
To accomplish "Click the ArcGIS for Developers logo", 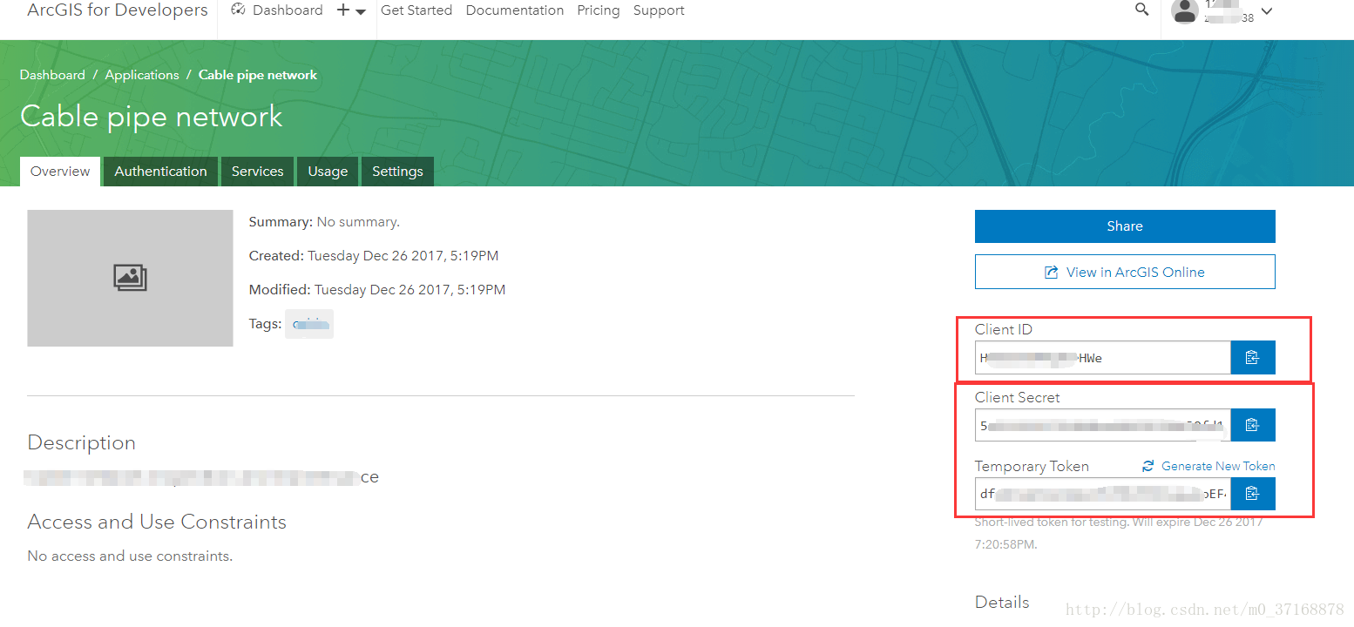I will coord(118,10).
